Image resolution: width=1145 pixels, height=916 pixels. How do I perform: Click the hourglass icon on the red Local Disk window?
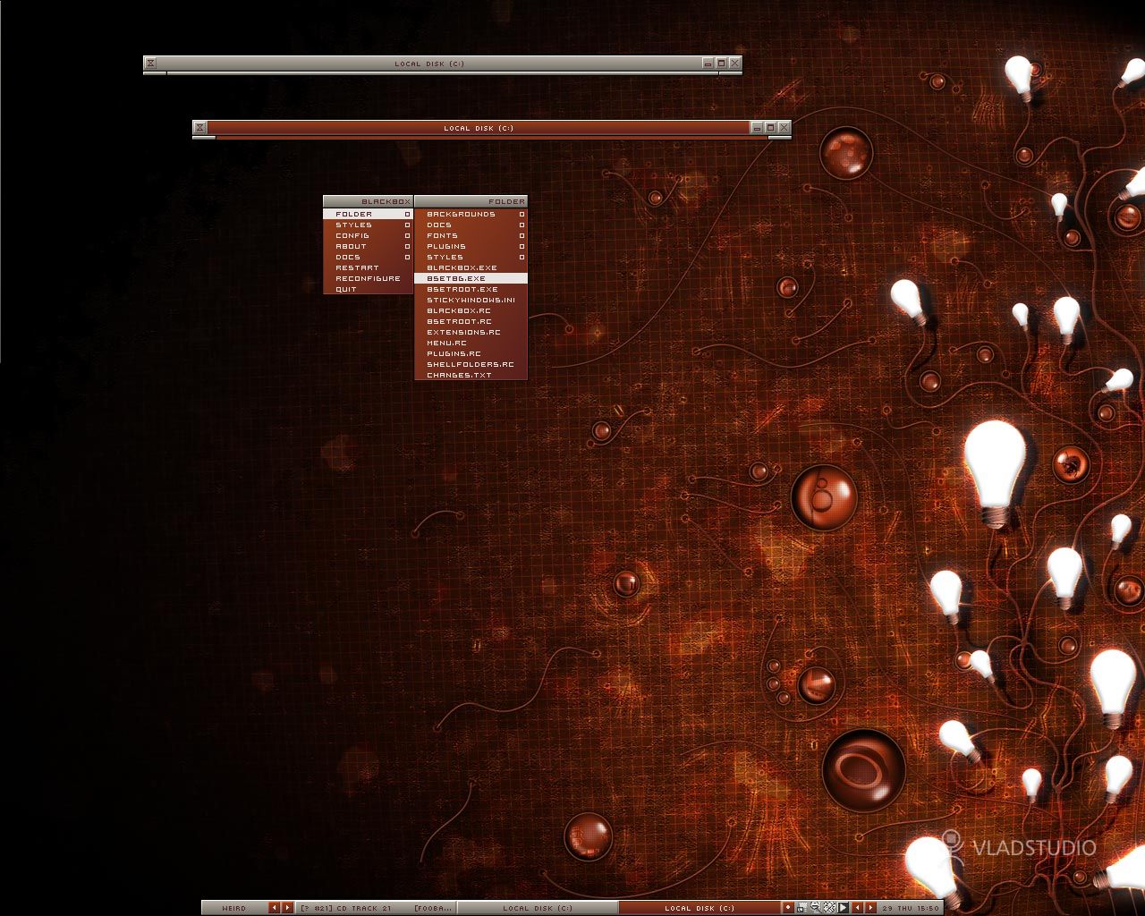[199, 128]
